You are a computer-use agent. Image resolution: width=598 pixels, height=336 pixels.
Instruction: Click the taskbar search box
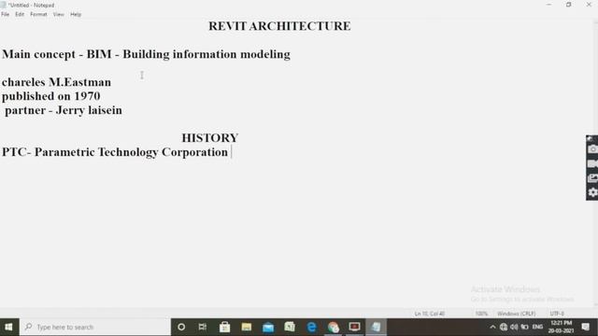click(95, 327)
